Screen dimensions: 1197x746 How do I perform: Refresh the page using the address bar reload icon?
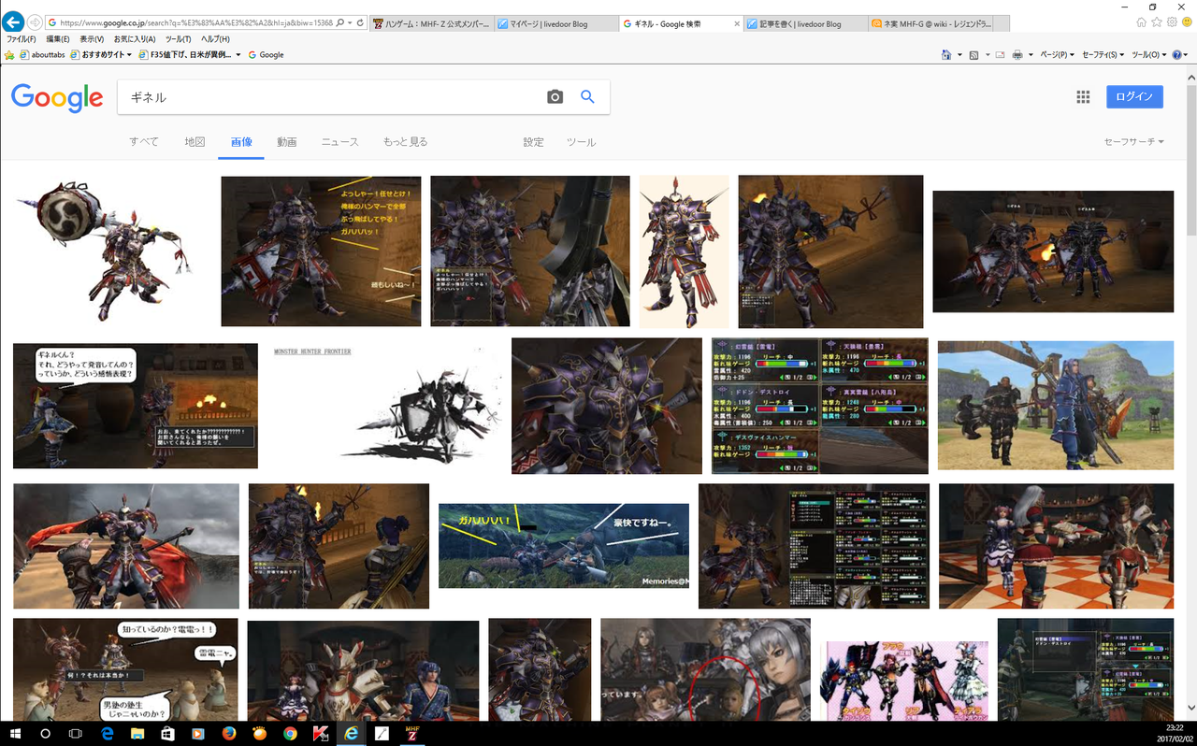coord(362,22)
